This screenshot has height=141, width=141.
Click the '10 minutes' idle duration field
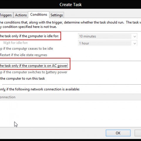[105, 36]
